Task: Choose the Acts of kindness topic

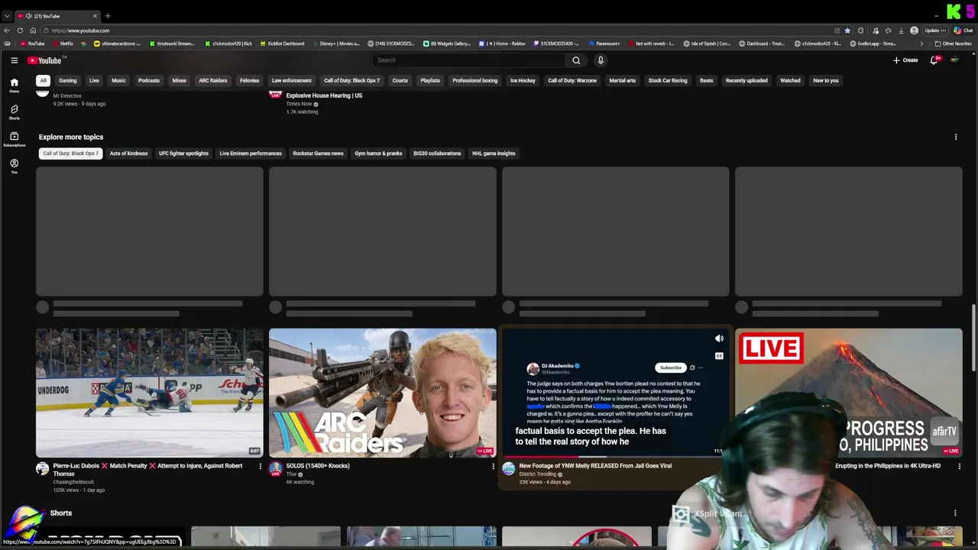Action: [x=128, y=154]
